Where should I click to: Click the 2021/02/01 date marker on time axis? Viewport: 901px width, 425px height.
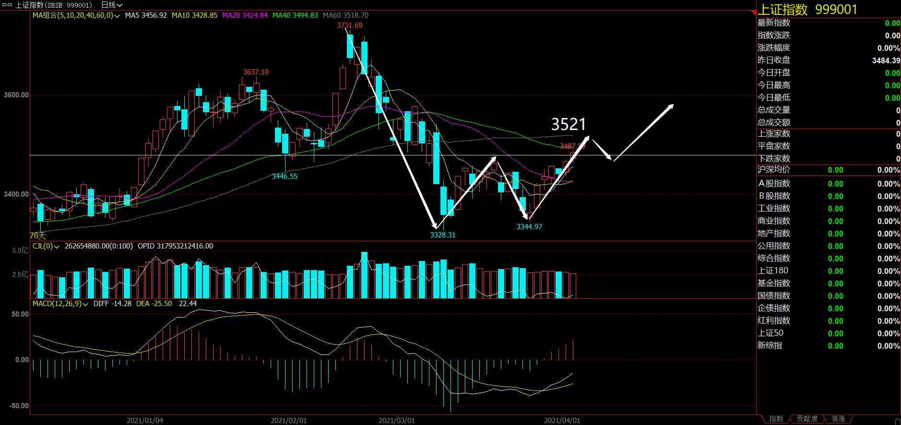(x=288, y=421)
